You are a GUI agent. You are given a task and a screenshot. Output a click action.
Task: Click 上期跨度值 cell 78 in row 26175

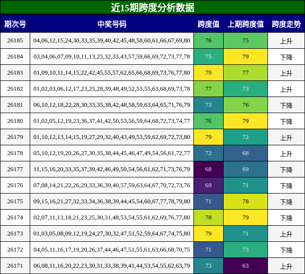[246, 201]
